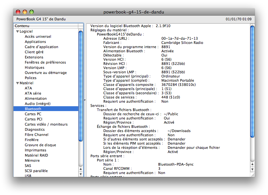
Task: Click the pane splitter handle
Action: pos(85,100)
